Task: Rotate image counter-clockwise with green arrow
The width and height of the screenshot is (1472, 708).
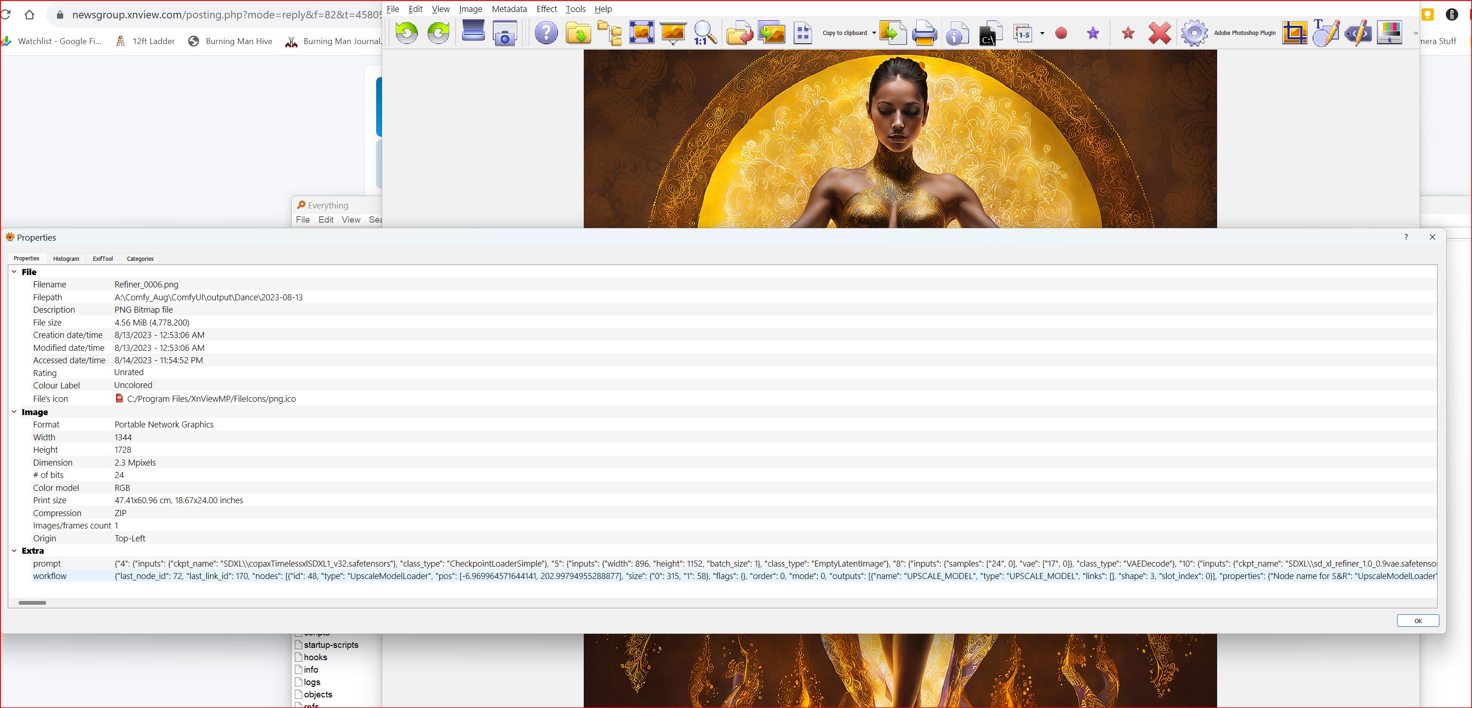Action: tap(406, 33)
